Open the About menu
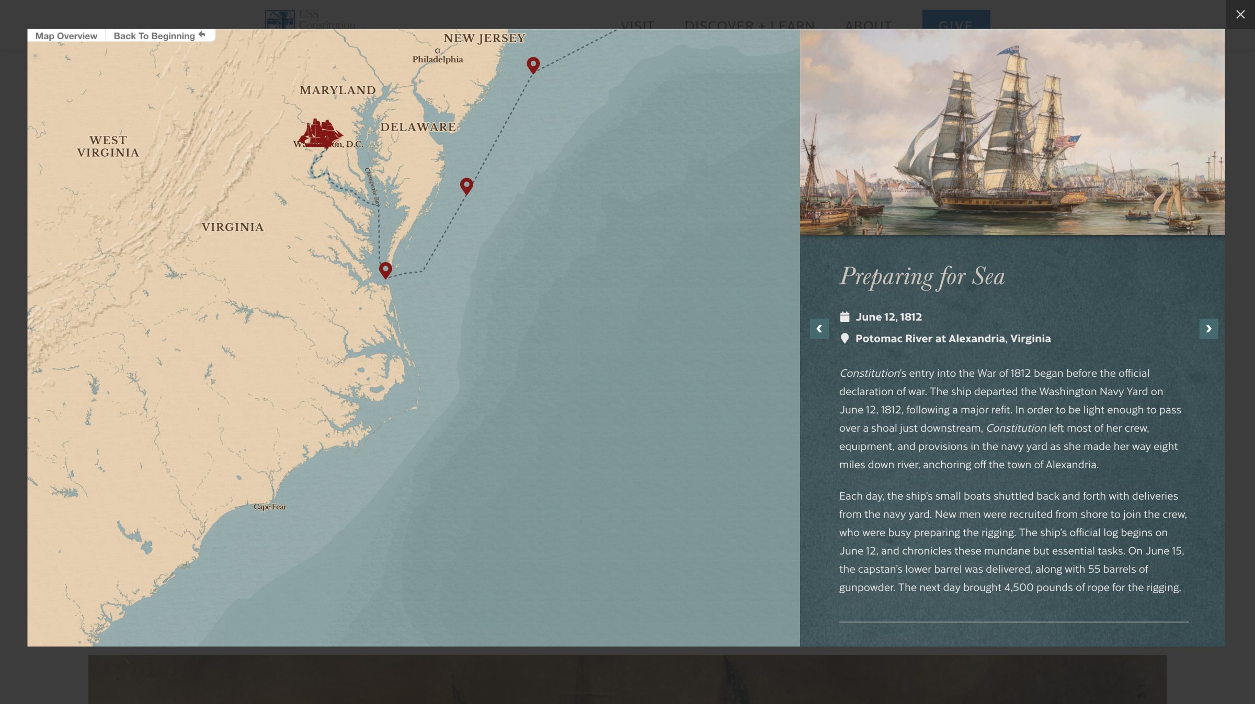Image resolution: width=1255 pixels, height=704 pixels. 868,25
